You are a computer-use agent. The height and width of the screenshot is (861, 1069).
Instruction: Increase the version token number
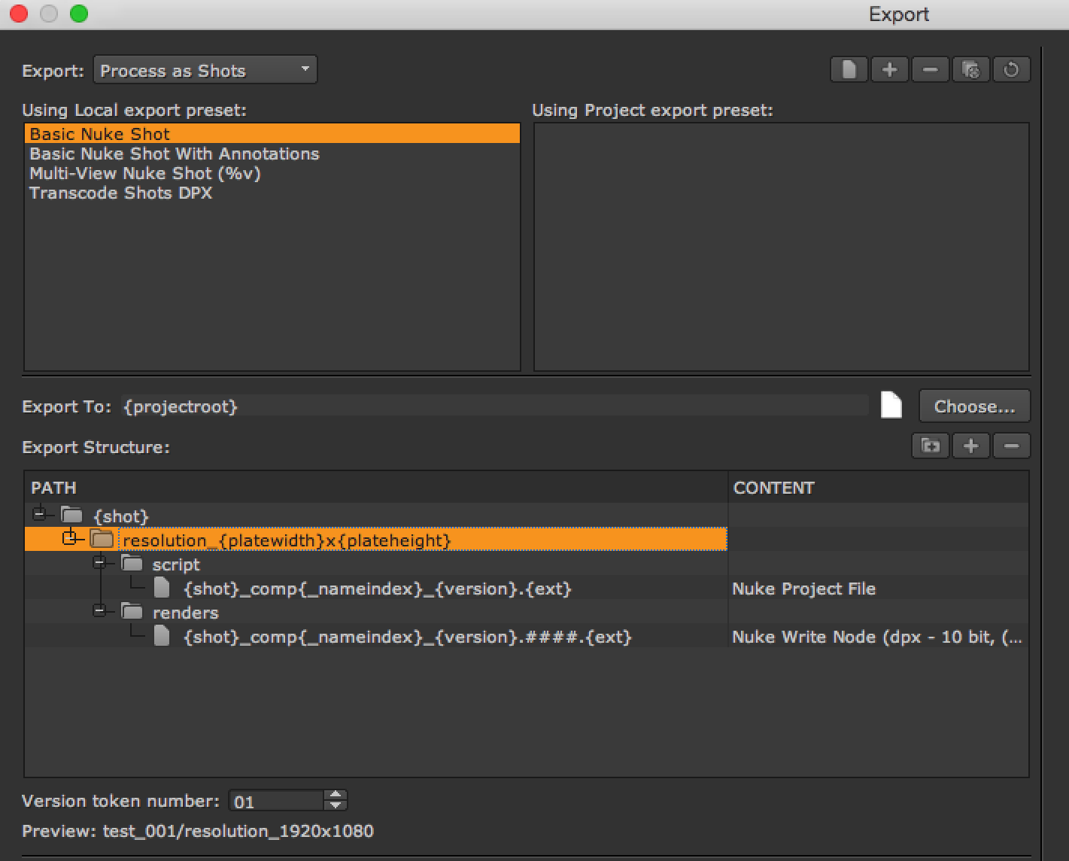tap(336, 795)
